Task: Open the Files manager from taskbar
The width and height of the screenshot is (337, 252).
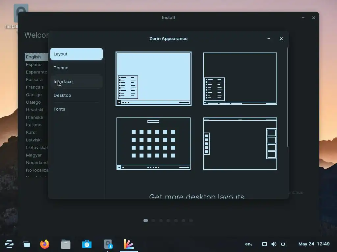Action: [66, 244]
